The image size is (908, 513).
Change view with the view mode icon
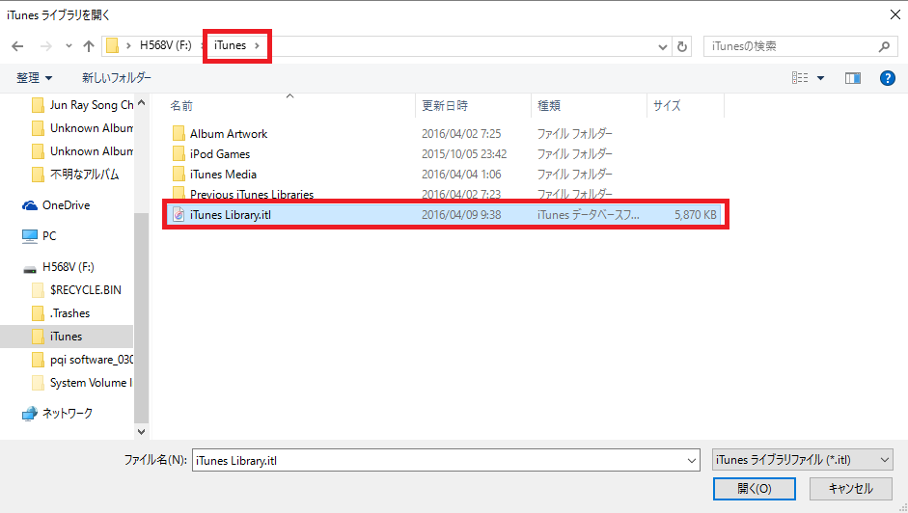[x=800, y=77]
